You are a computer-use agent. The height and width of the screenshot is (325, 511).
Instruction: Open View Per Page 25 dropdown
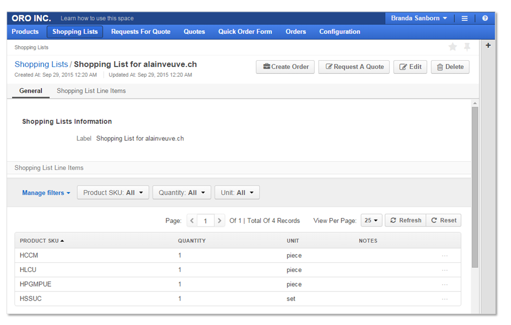[371, 221]
